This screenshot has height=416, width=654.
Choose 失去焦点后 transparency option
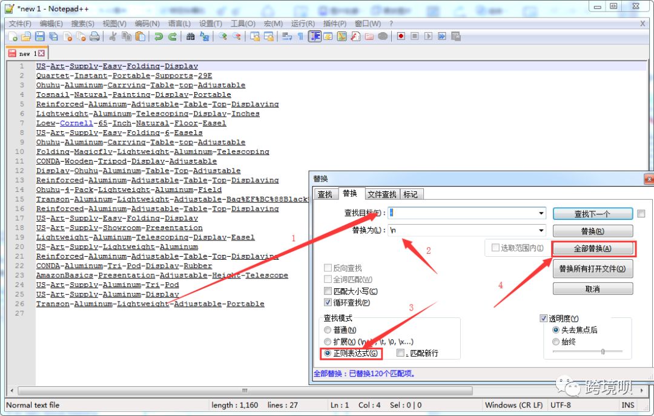555,330
